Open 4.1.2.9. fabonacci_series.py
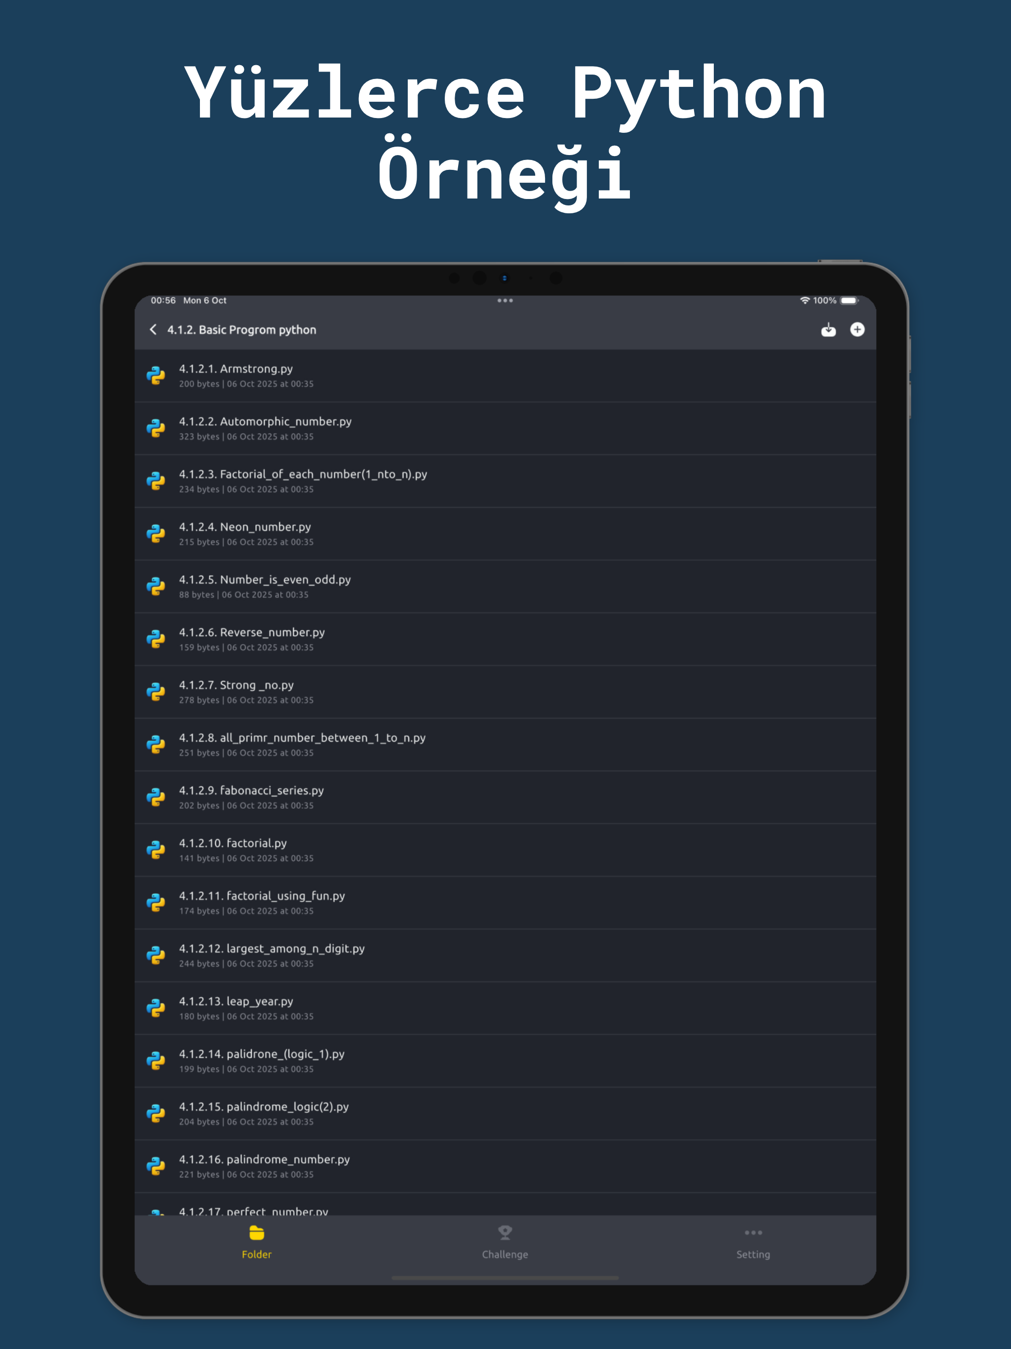This screenshot has width=1011, height=1349. (x=505, y=797)
